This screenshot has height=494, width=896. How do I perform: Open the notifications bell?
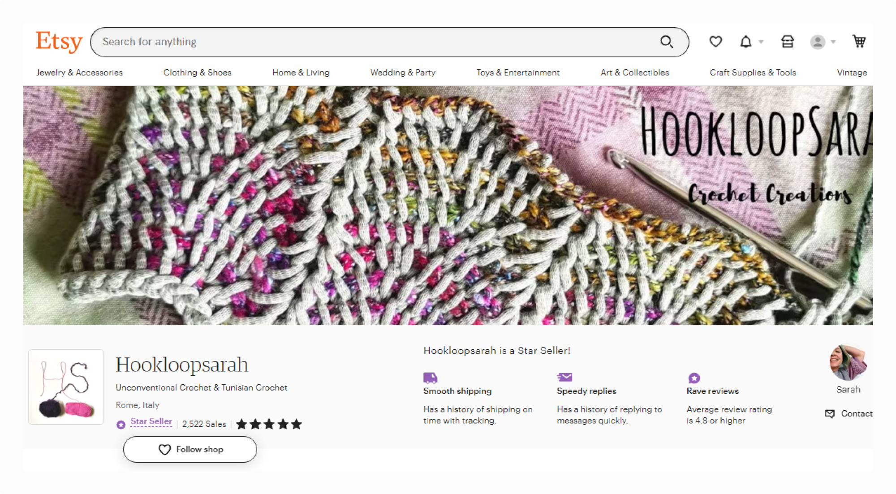tap(745, 42)
